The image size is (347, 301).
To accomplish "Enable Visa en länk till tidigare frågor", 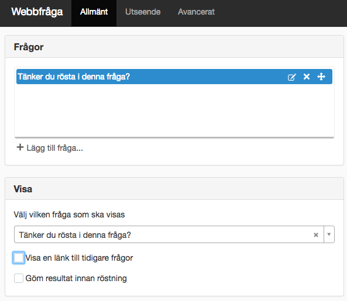I will (19, 258).
